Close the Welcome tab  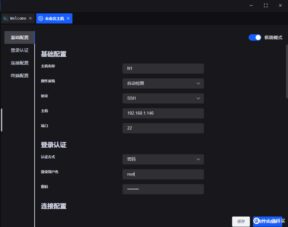tap(30, 18)
